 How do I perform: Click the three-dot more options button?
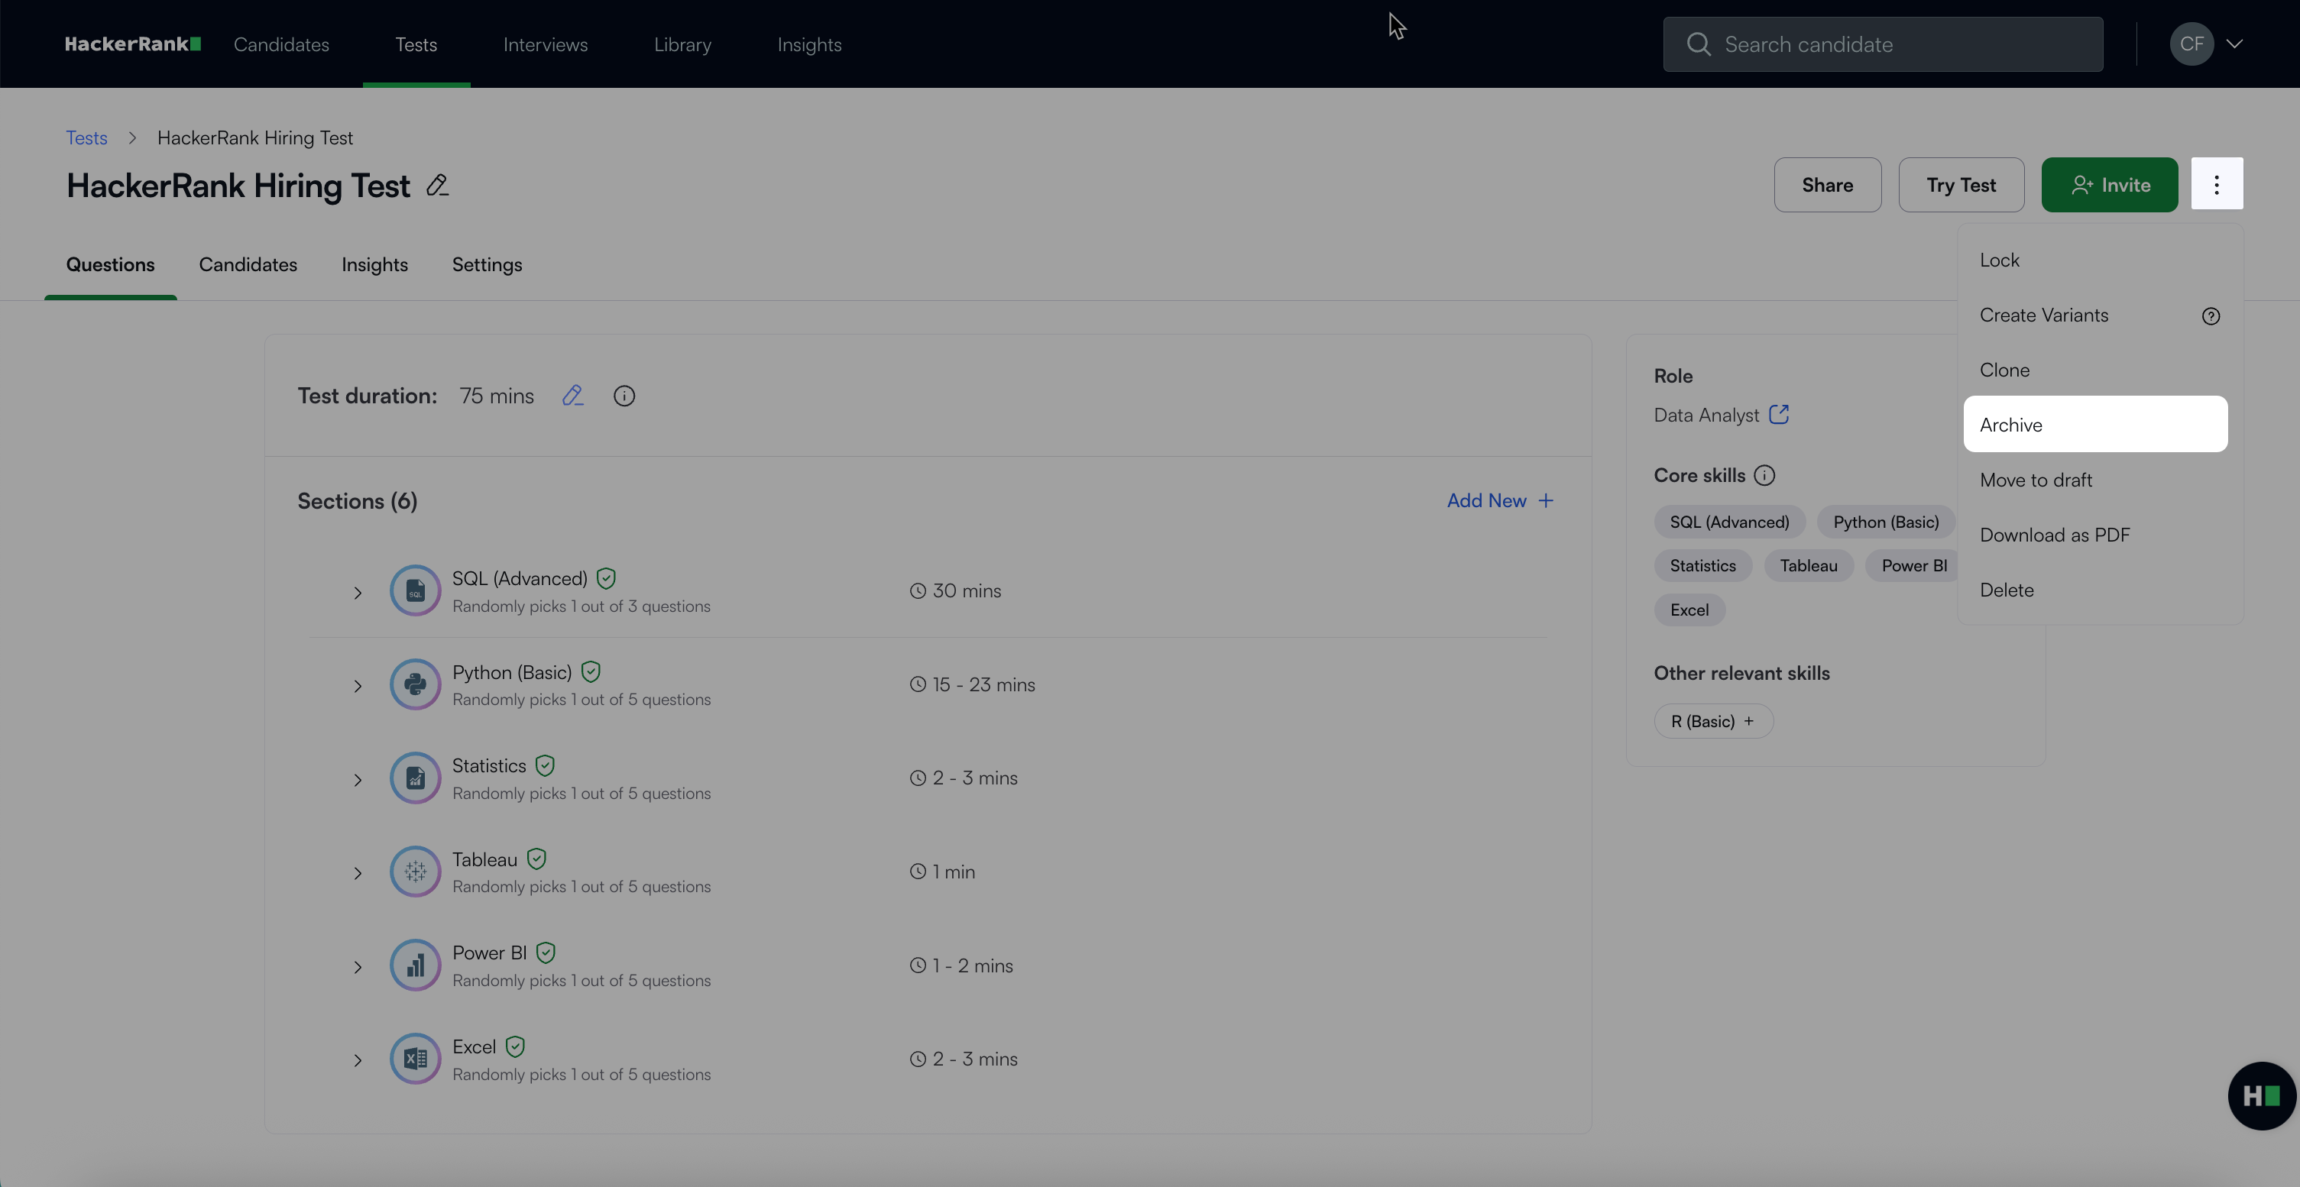pyautogui.click(x=2216, y=185)
